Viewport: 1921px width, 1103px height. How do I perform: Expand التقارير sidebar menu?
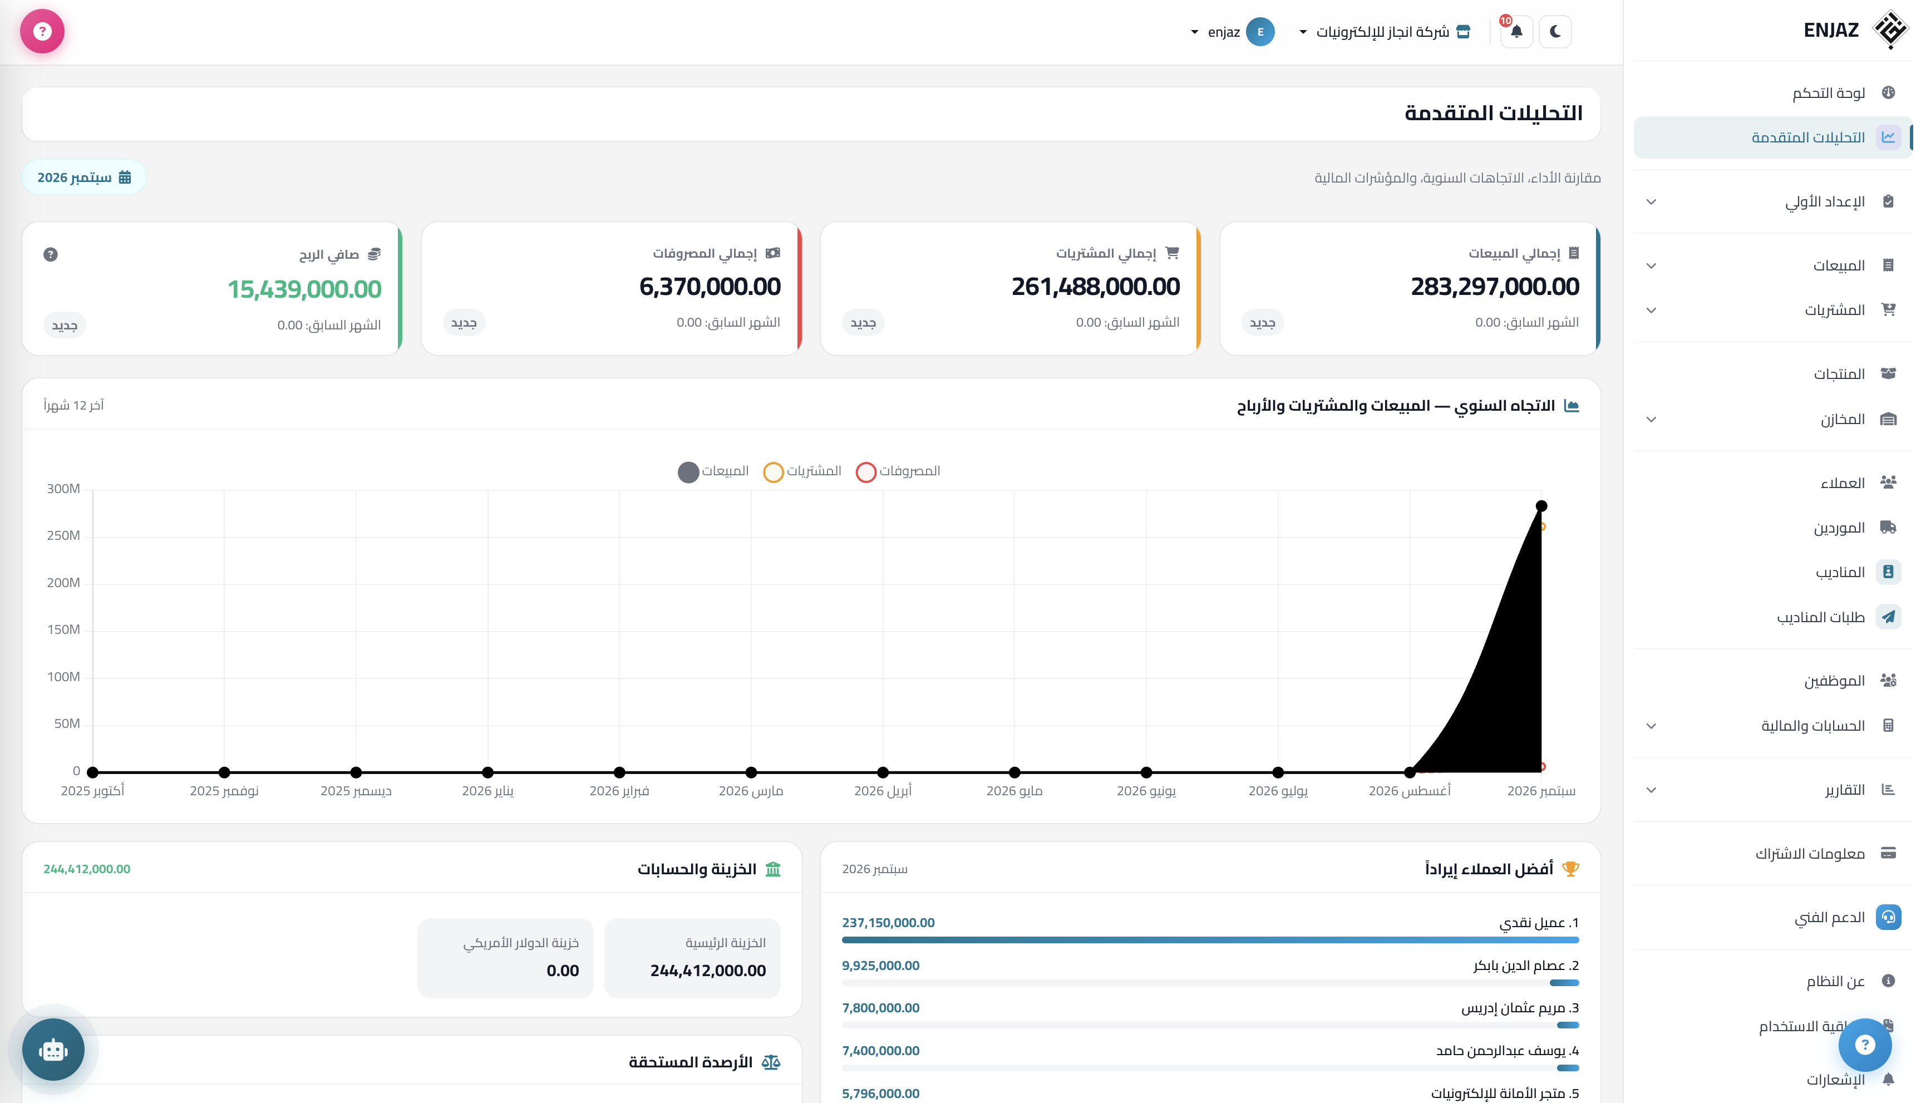1772,790
